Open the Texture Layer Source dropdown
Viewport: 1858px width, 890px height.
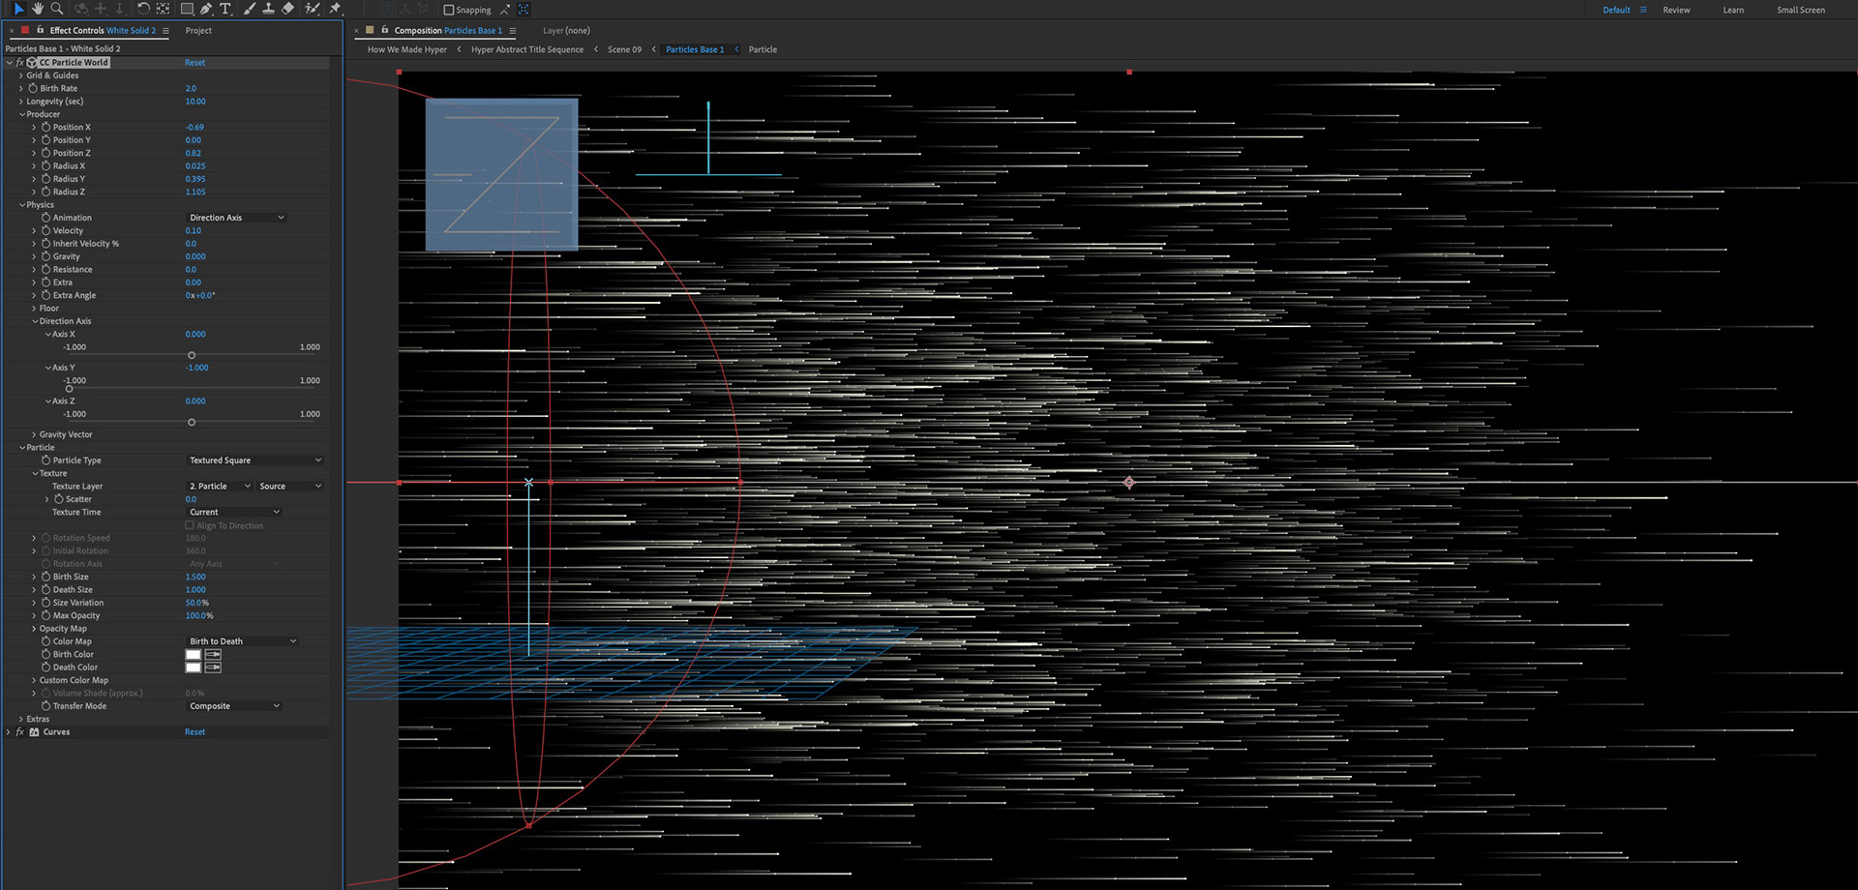pos(290,487)
